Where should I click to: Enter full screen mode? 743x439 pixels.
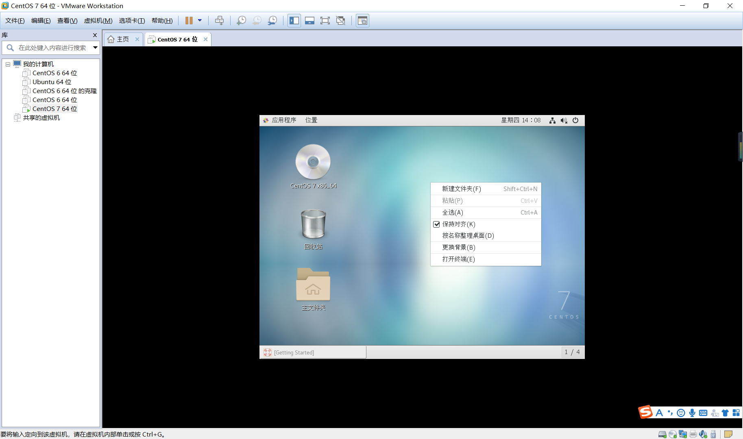pyautogui.click(x=325, y=20)
